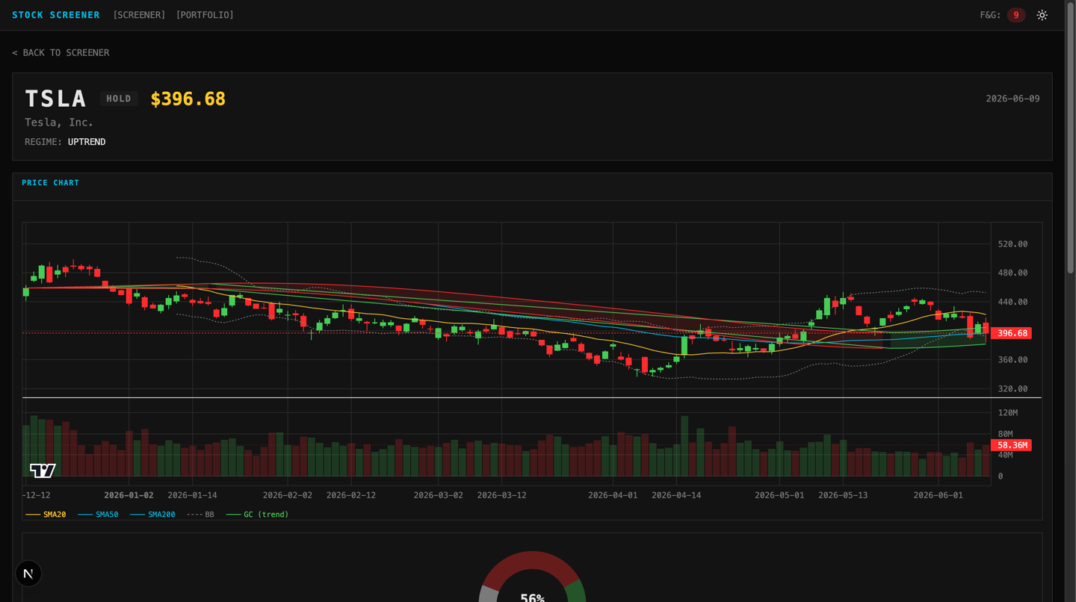
Task: Click the SMA20 legend entry
Action: (x=46, y=515)
